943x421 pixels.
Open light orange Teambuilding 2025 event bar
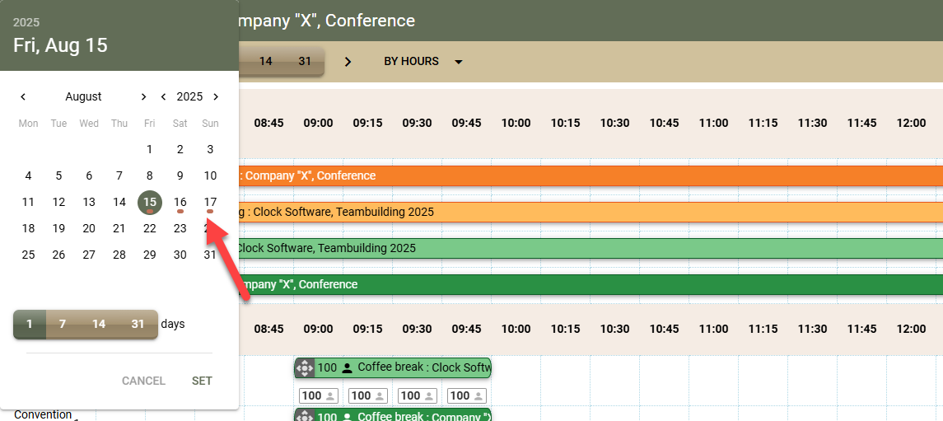coord(591,213)
